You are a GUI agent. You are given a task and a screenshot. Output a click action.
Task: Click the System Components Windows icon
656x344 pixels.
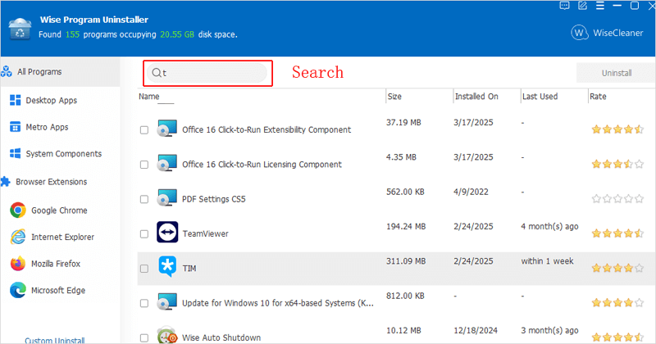(15, 153)
